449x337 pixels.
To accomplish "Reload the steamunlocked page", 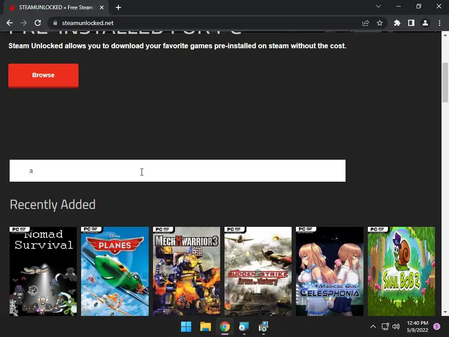I will click(x=38, y=23).
